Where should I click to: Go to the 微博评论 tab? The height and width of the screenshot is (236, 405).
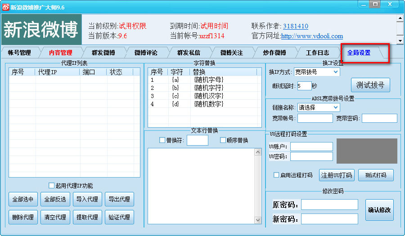146,53
